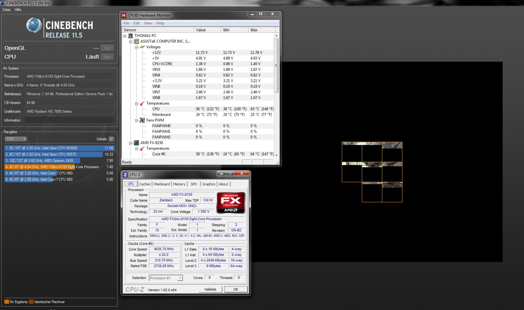
Task: Click the Start button in the Läuft row
Action: tap(107, 57)
